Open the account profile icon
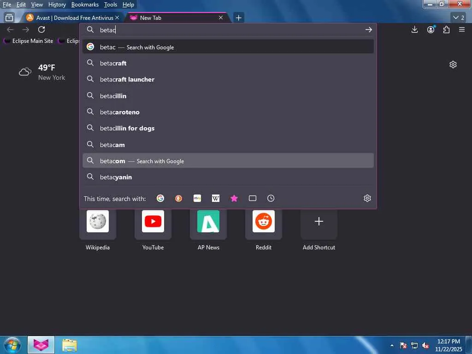The height and width of the screenshot is (354, 472). click(x=431, y=29)
